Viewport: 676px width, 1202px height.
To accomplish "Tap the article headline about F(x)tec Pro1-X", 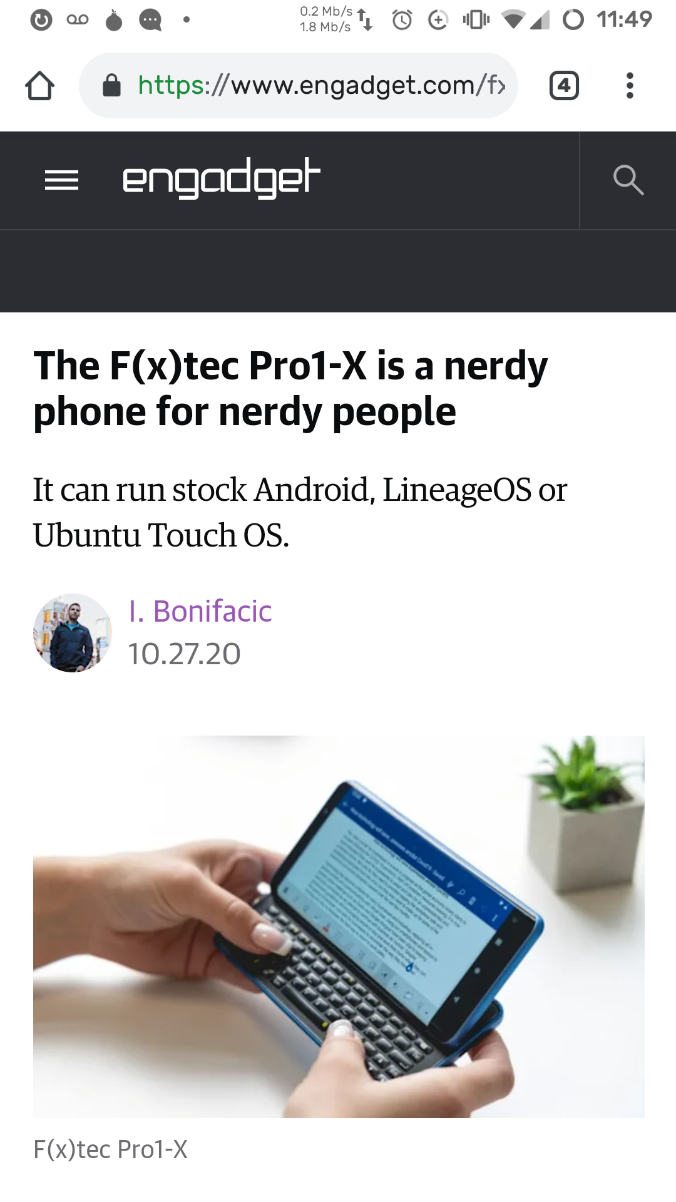I will (x=290, y=389).
